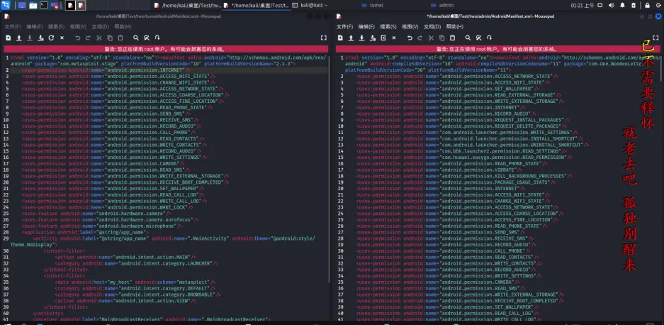This screenshot has height=325, width=664.
Task: Click Undo arrow in admin Mousepad toolbar
Action: pyautogui.click(x=408, y=37)
